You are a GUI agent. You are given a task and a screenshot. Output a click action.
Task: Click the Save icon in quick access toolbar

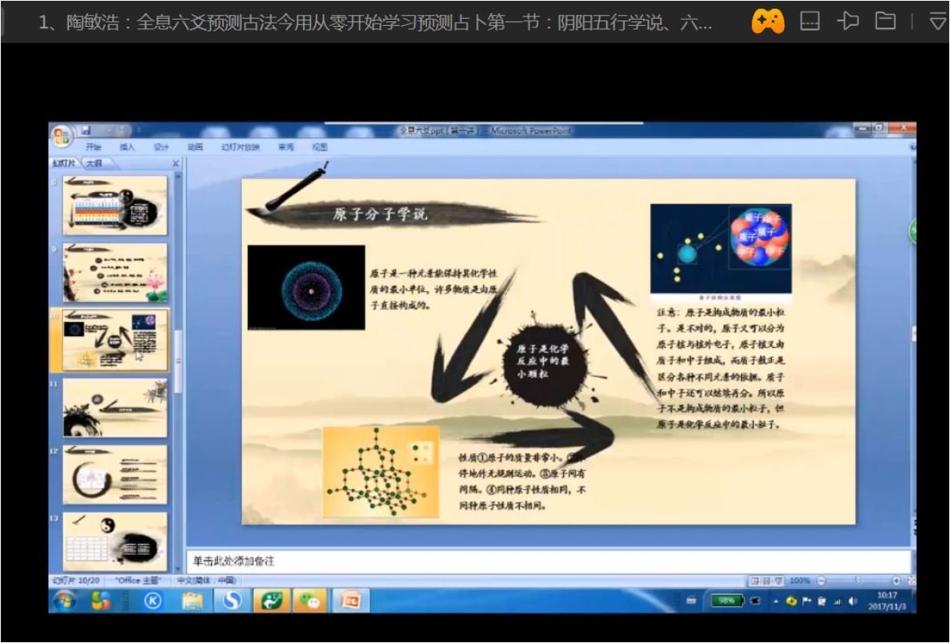point(85,130)
